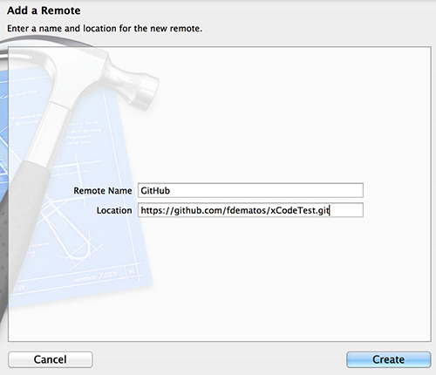Click the Add a Remote heading
The width and height of the screenshot is (436, 375).
click(x=44, y=10)
